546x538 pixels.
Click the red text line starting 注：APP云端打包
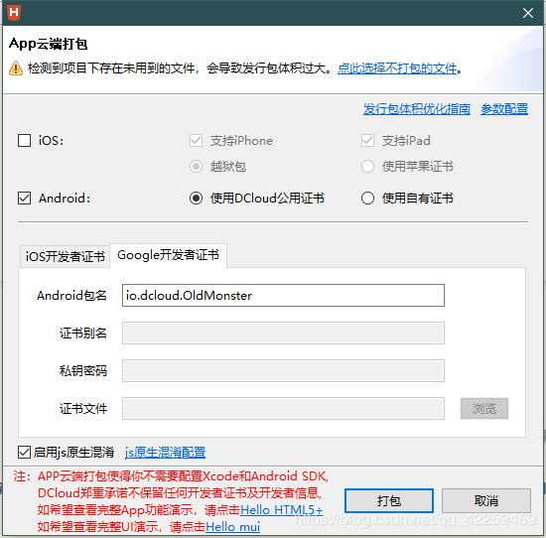point(171,476)
